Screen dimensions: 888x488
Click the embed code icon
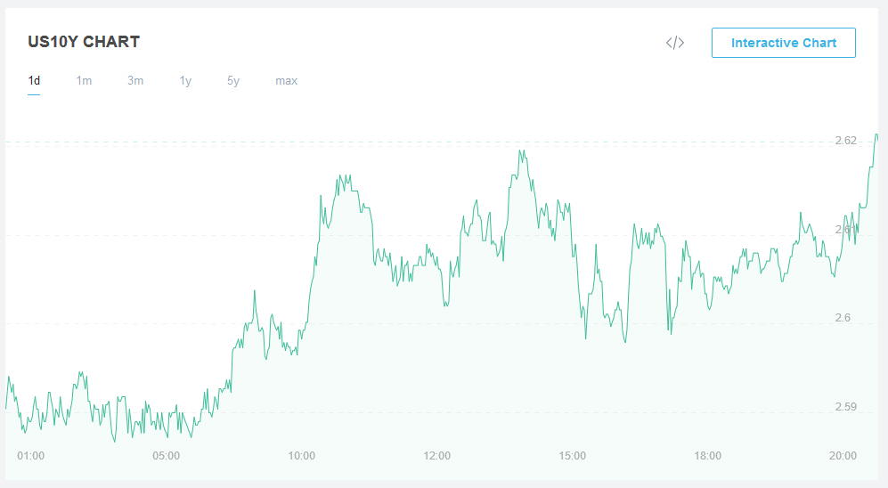(675, 43)
